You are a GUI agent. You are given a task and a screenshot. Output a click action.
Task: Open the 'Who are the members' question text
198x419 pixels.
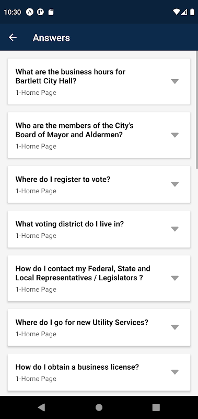[74, 130]
